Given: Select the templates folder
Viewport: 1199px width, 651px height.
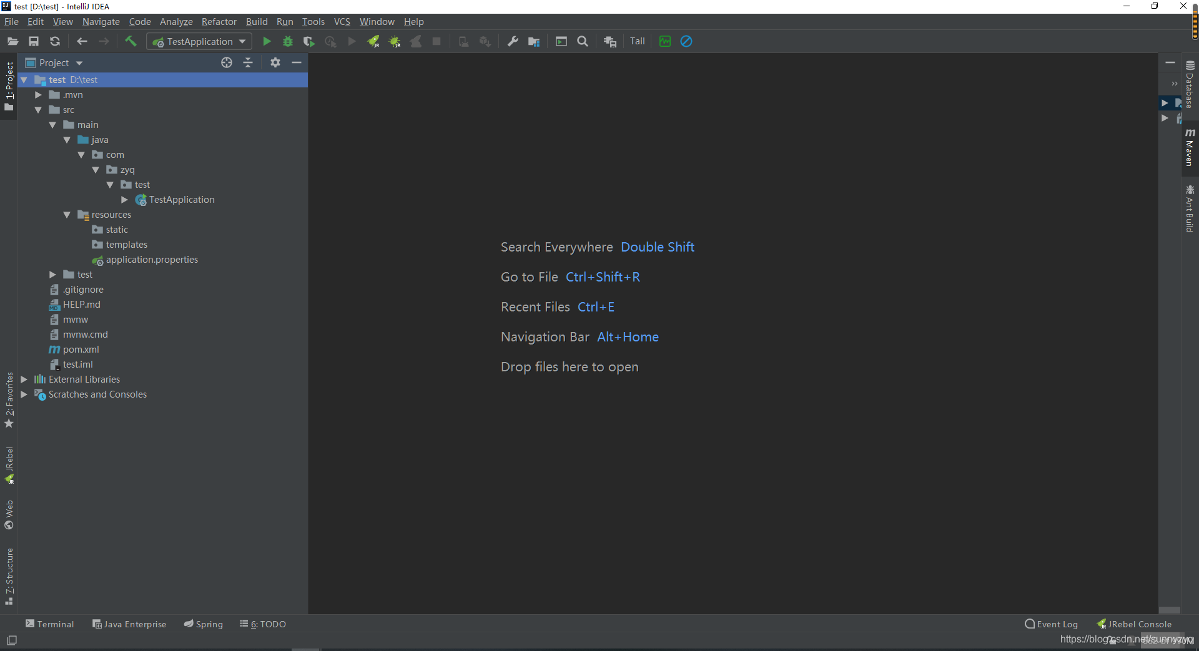Looking at the screenshot, I should coord(127,245).
